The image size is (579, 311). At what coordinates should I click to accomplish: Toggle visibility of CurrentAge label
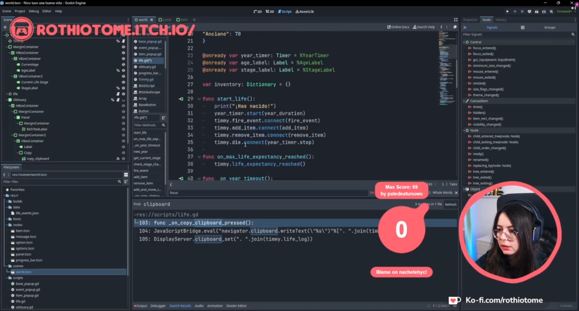point(123,65)
